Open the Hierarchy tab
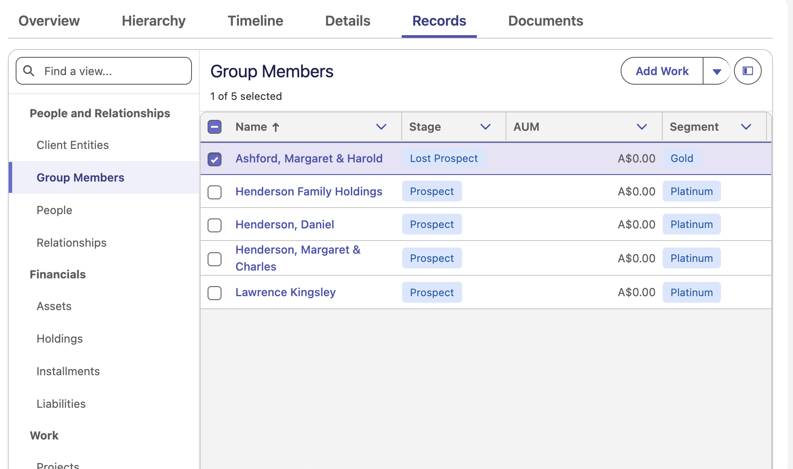This screenshot has height=469, width=793. point(154,21)
